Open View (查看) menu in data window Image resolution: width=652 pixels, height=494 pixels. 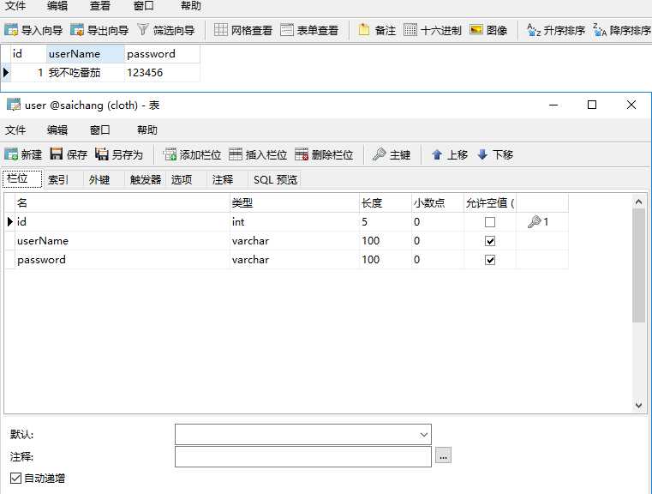pyautogui.click(x=99, y=5)
